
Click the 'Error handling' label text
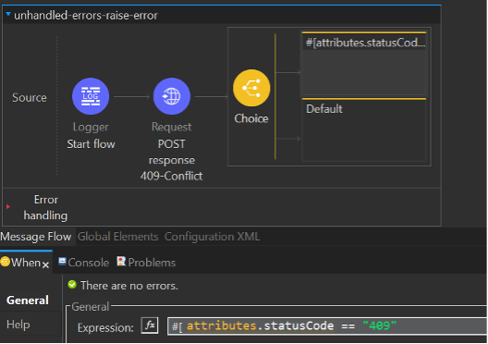(x=45, y=208)
